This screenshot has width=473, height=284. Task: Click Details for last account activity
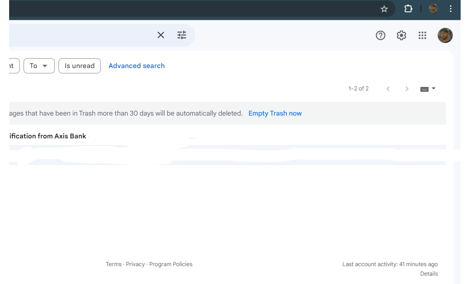coord(429,273)
